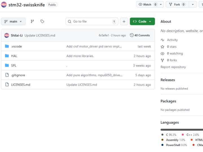This screenshot has height=152, width=203.
Task: Click the repository owner avatar by title
Action: click(x=4, y=5)
